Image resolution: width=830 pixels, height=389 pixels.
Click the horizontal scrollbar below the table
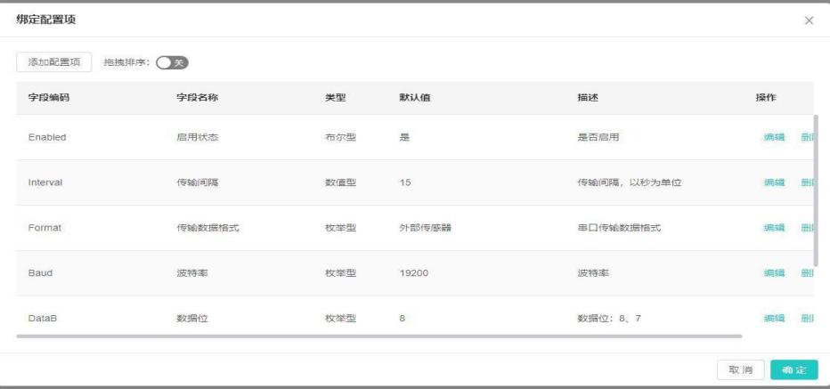pyautogui.click(x=378, y=336)
